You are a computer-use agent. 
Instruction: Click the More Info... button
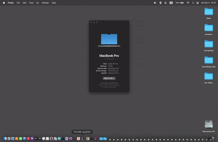tap(109, 78)
